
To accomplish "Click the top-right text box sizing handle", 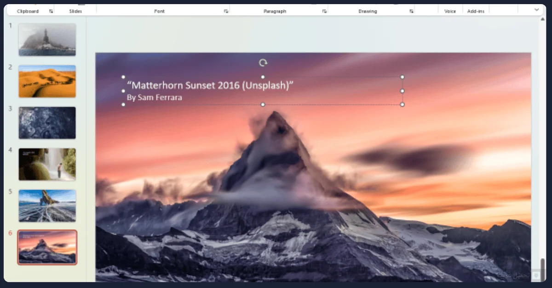I will [x=402, y=77].
